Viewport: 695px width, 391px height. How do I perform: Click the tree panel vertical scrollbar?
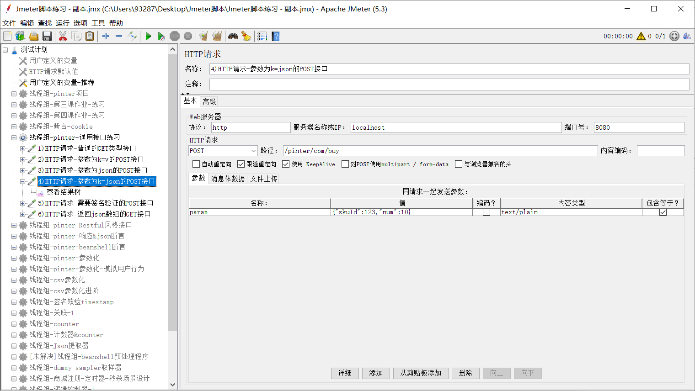pyautogui.click(x=172, y=192)
